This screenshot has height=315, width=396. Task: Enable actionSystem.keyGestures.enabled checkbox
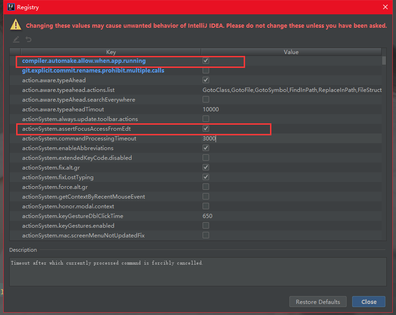[x=206, y=225]
